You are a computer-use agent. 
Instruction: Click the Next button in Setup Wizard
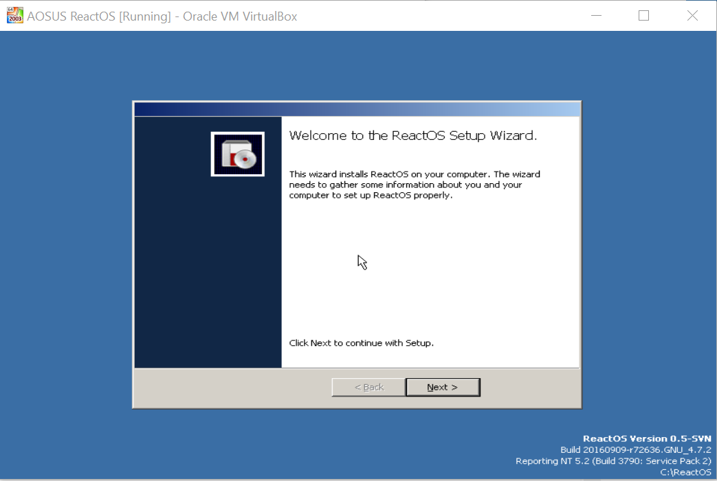[x=443, y=387]
